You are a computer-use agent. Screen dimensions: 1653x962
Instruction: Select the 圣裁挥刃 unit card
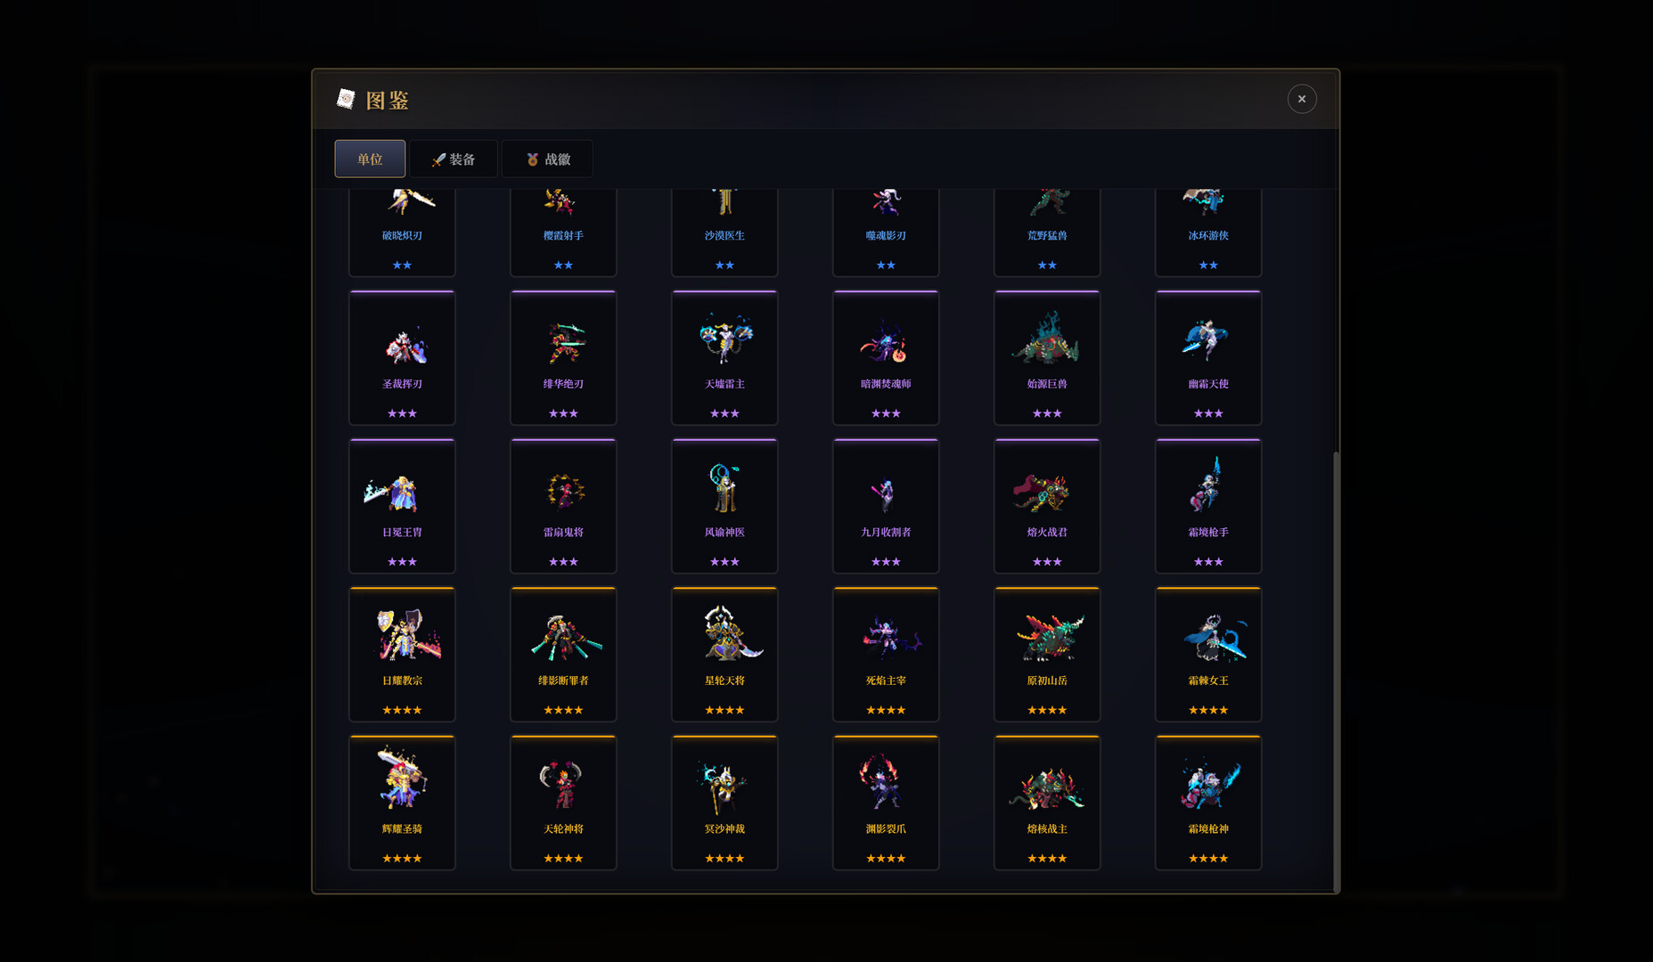[402, 357]
